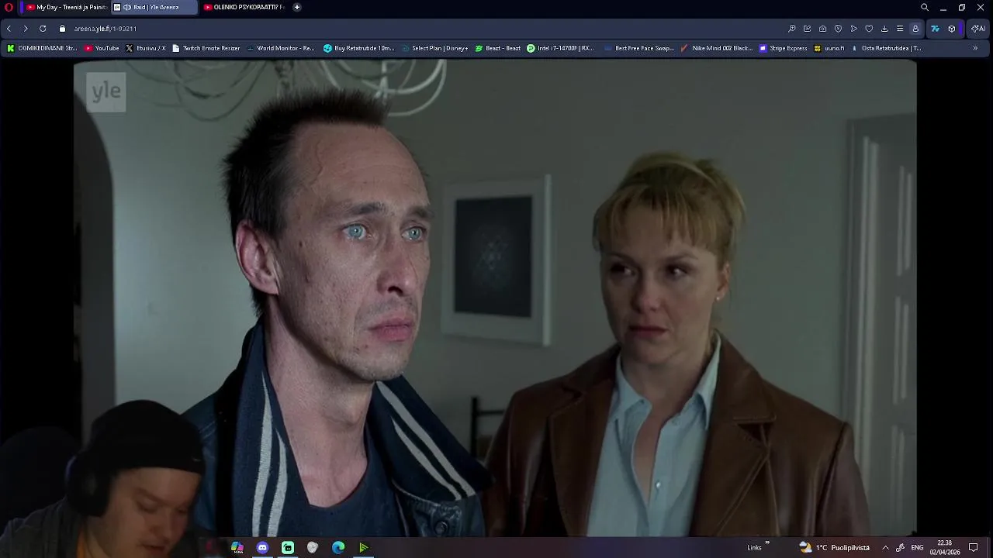Take a snapshot with camera icon

pyautogui.click(x=823, y=29)
